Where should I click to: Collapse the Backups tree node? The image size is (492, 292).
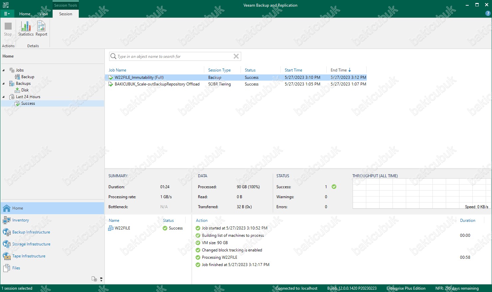[4, 83]
